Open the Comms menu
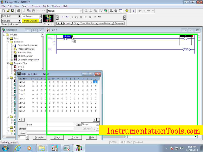203x152 pixels. pyautogui.click(x=36, y=6)
